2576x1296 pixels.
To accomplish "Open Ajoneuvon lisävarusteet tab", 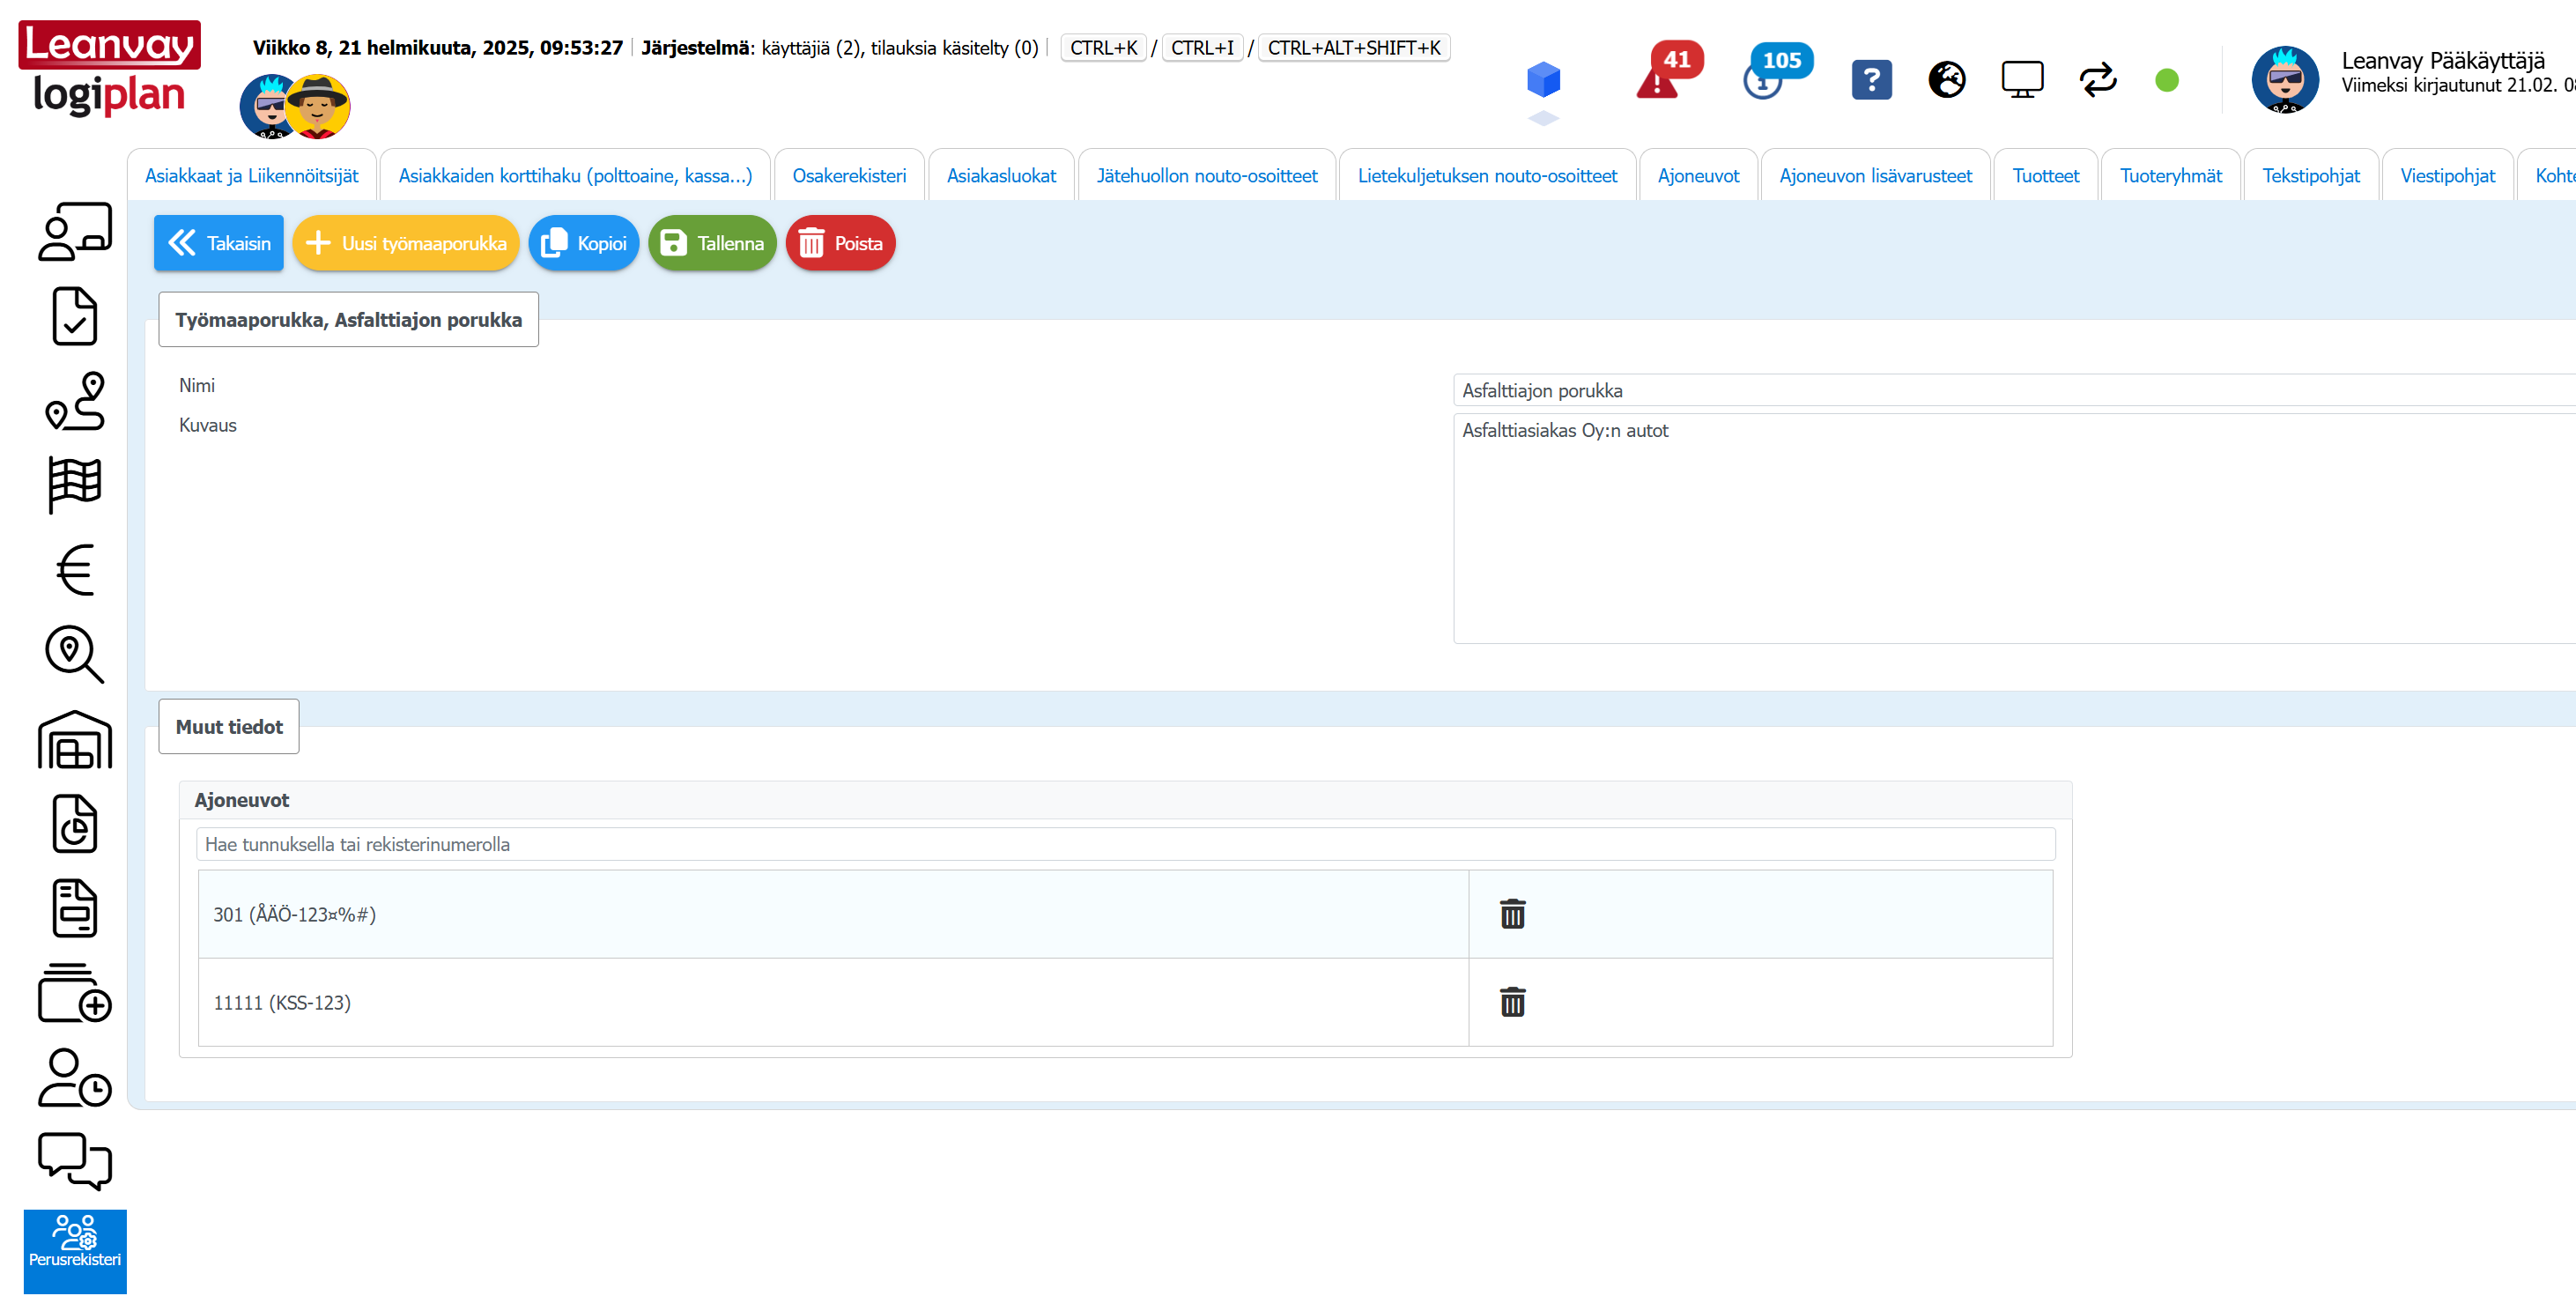I will [x=1875, y=176].
